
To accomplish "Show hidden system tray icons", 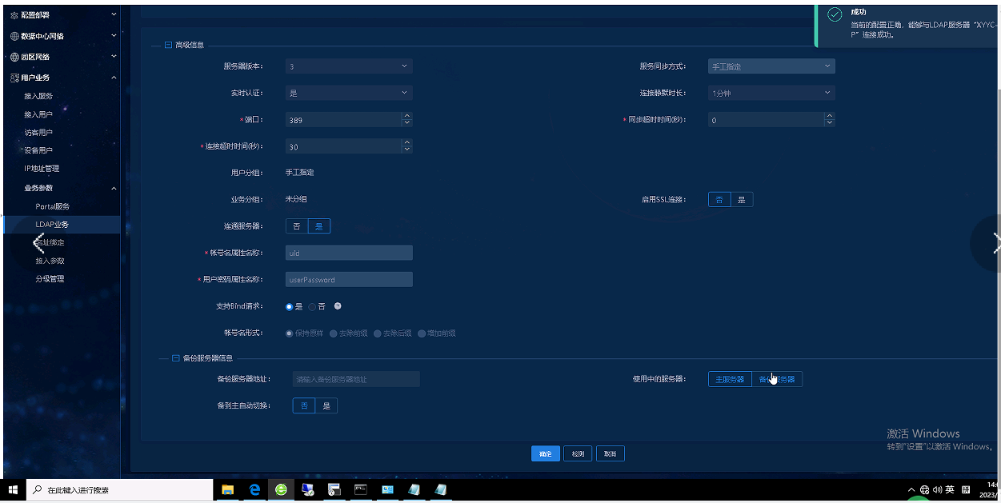I will 911,489.
